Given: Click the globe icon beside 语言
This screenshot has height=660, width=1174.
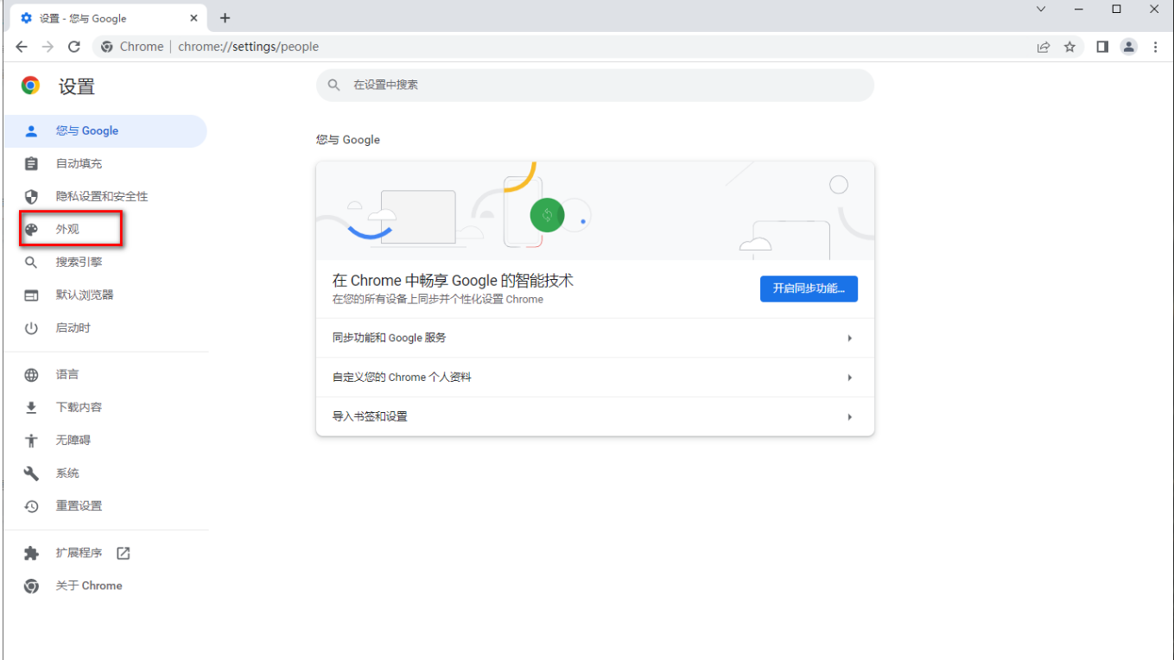Looking at the screenshot, I should click(x=31, y=375).
